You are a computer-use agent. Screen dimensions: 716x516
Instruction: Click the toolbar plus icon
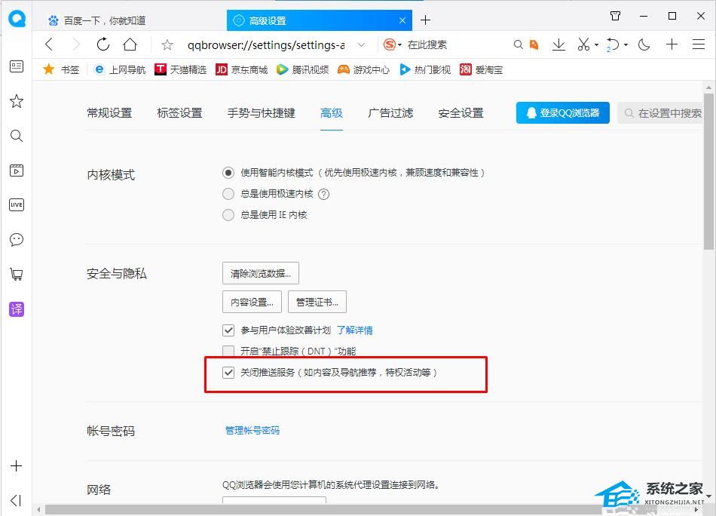pyautogui.click(x=672, y=45)
